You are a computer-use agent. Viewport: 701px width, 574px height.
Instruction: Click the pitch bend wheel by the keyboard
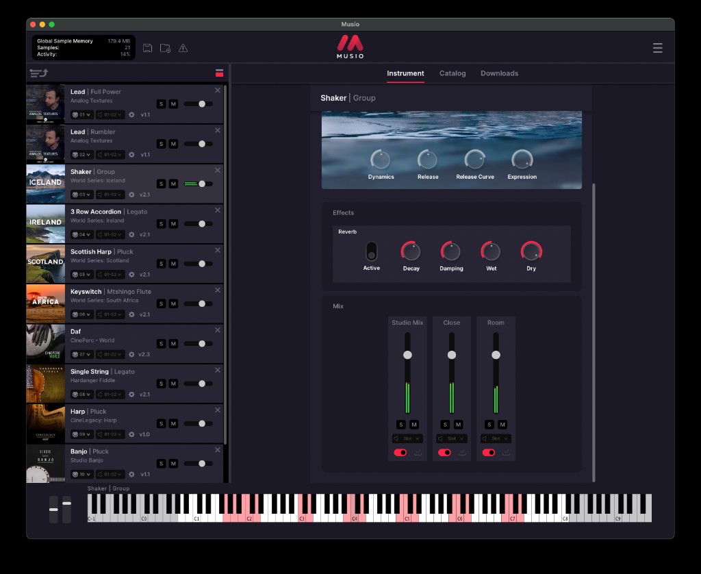53,509
